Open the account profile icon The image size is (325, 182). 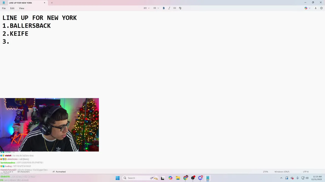[316, 8]
